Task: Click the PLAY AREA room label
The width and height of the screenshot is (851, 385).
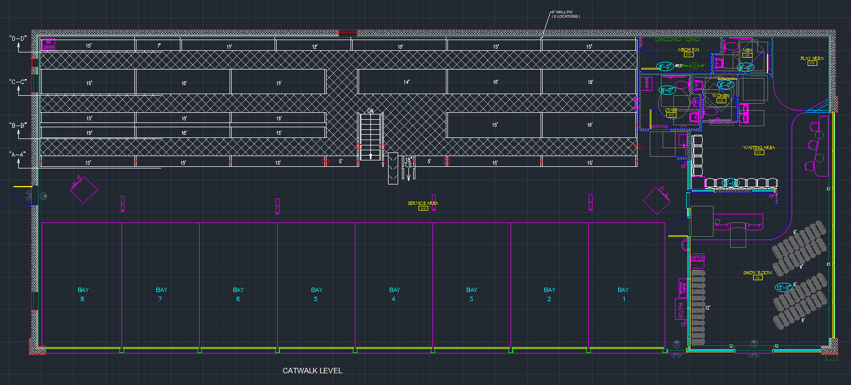Action: pyautogui.click(x=811, y=58)
